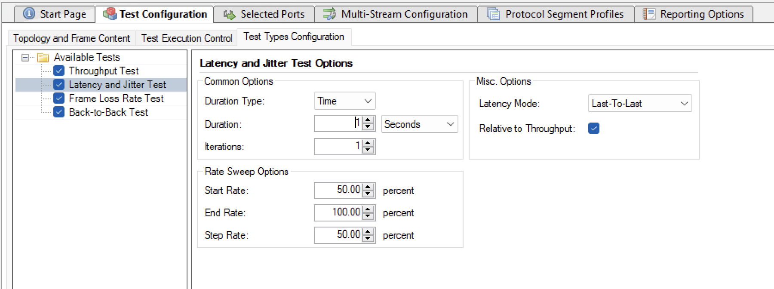
Task: Click the Start Page info icon
Action: (29, 14)
